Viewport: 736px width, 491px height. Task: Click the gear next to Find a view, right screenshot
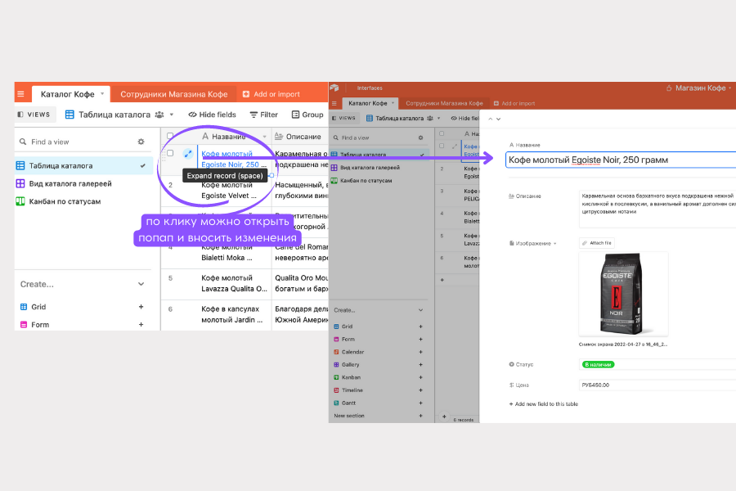(420, 137)
